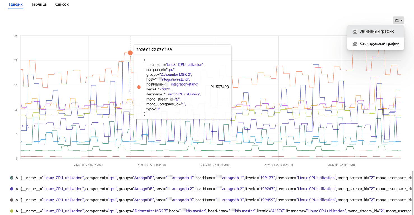Viewport: 414px width, 215px height.
Task: Click the orange series dot inside tooltip
Action: click(139, 87)
